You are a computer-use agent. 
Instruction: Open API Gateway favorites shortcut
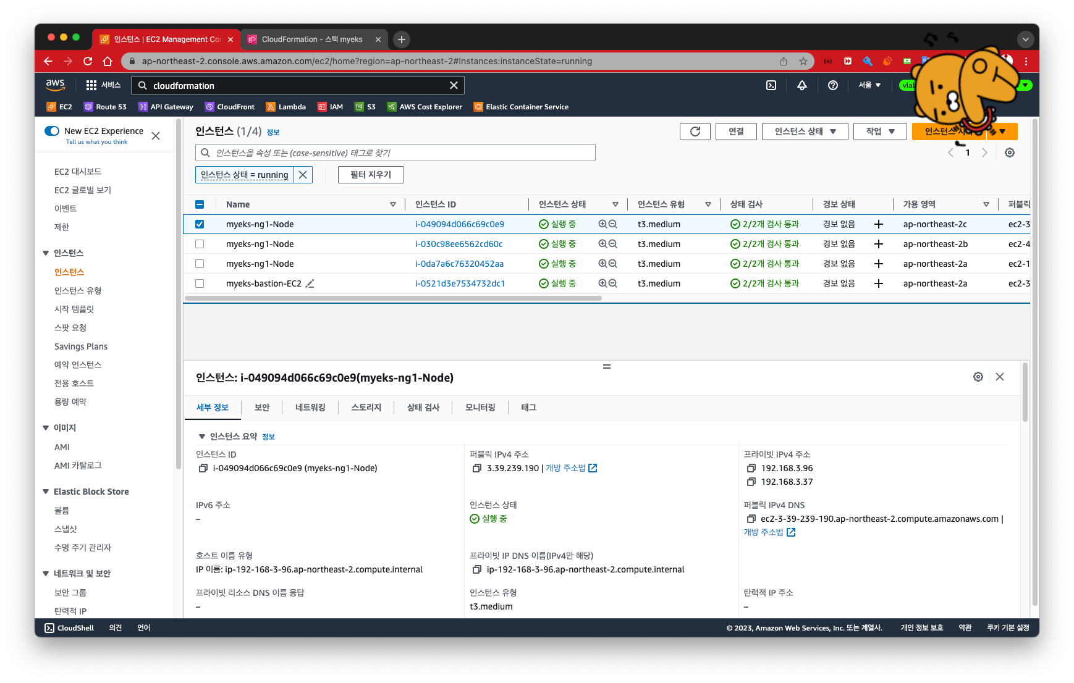click(166, 107)
